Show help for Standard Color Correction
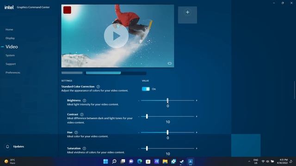This screenshot has width=296, height=166. point(98,87)
